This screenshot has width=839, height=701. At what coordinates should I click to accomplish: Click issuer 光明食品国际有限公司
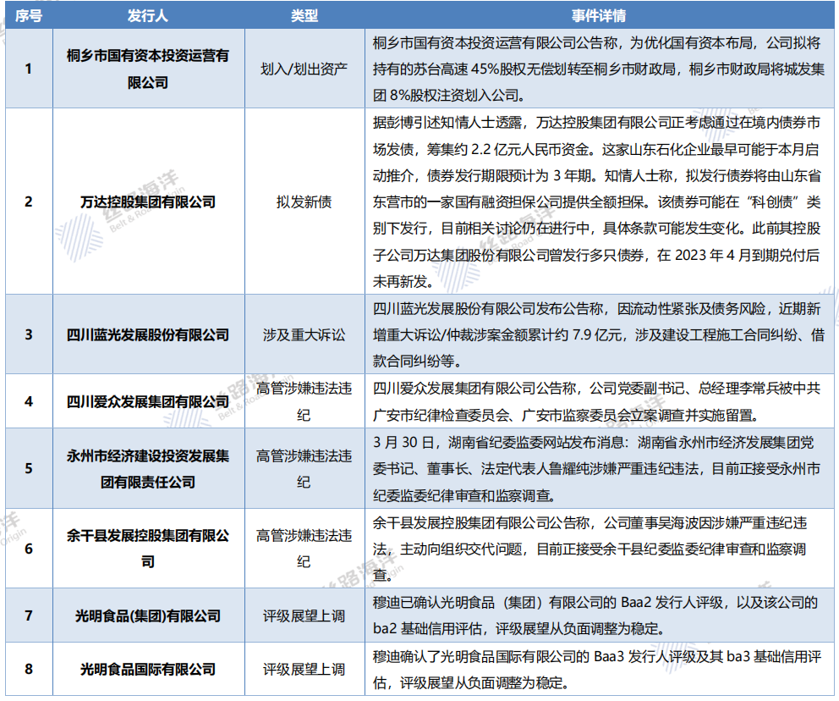[148, 669]
